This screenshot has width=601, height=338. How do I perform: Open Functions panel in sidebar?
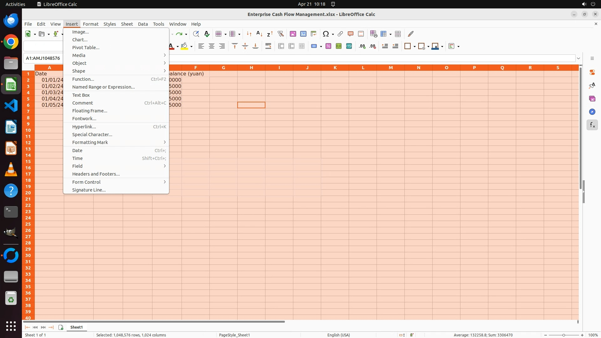click(592, 125)
